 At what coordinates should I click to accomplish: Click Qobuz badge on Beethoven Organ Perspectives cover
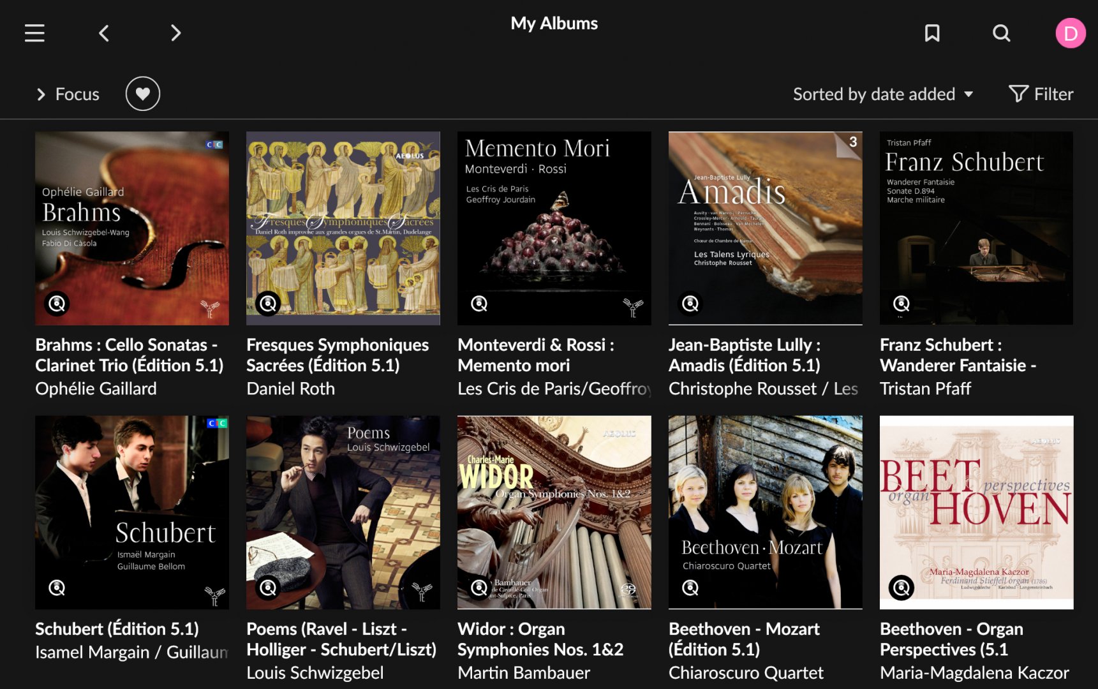coord(901,588)
